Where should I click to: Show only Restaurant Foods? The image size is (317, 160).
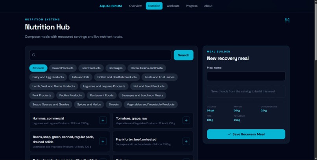click(x=101, y=96)
